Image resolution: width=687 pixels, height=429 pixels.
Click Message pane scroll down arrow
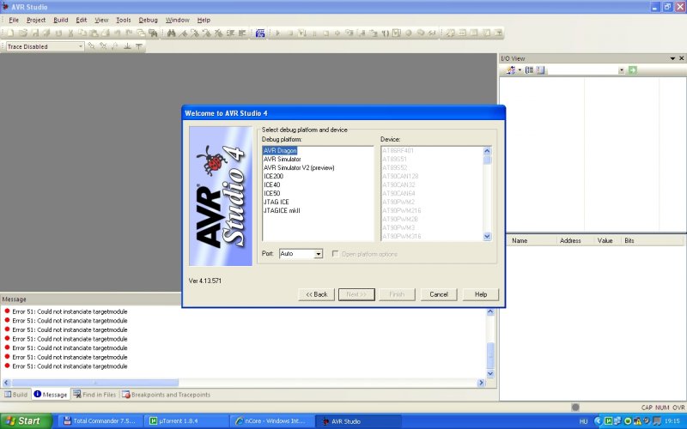(490, 374)
